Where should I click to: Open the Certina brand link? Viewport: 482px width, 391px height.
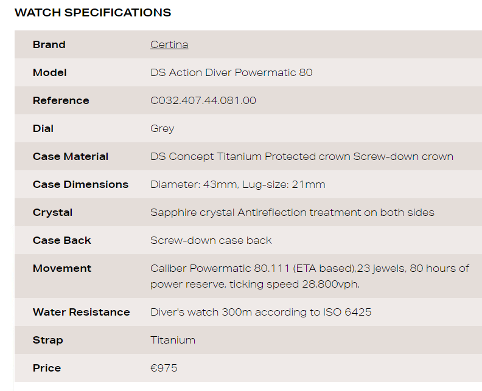pos(169,44)
